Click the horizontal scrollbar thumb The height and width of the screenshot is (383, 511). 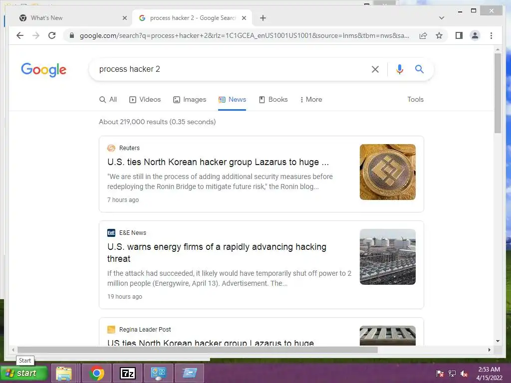[x=198, y=350]
